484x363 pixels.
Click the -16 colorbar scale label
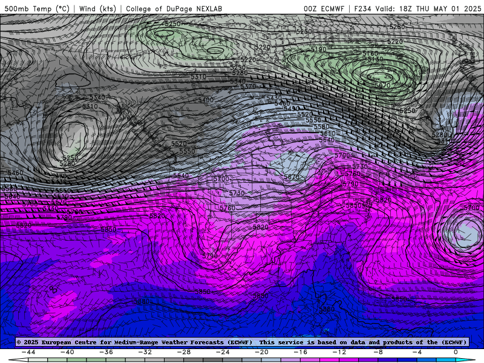point(301,352)
